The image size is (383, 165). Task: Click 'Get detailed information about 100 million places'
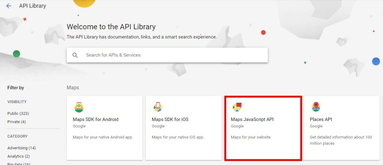pos(341,140)
